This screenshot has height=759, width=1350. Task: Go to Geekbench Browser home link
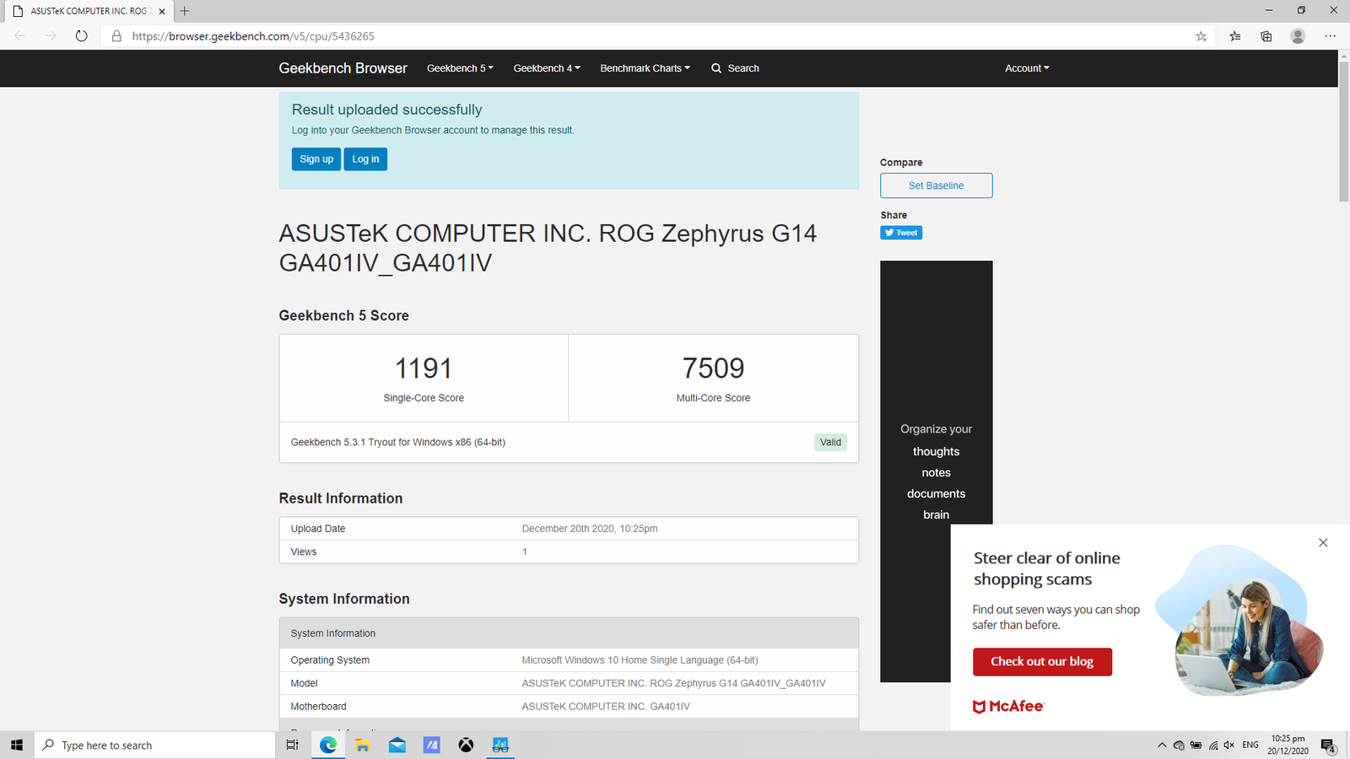click(343, 68)
